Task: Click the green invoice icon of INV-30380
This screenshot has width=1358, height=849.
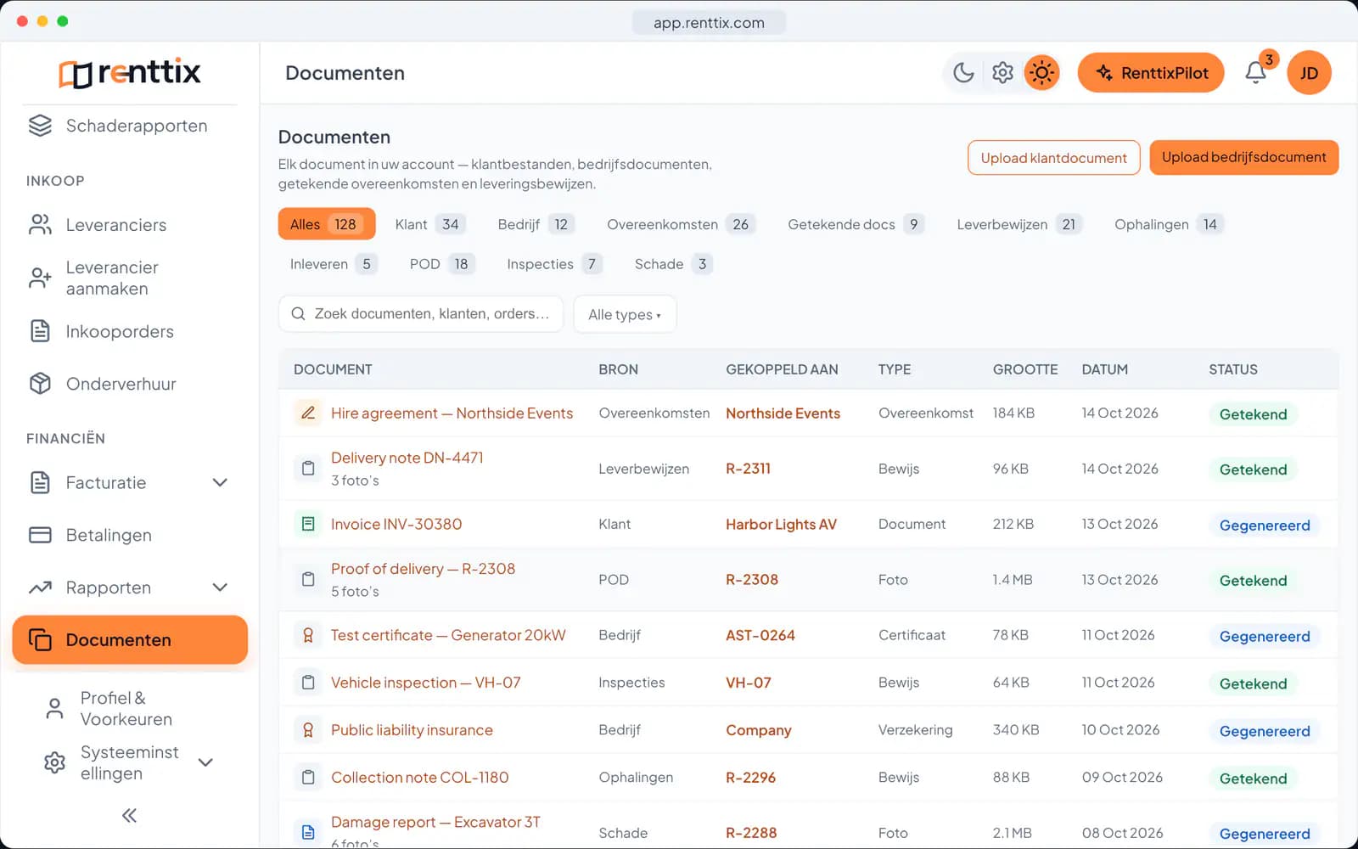Action: tap(308, 524)
